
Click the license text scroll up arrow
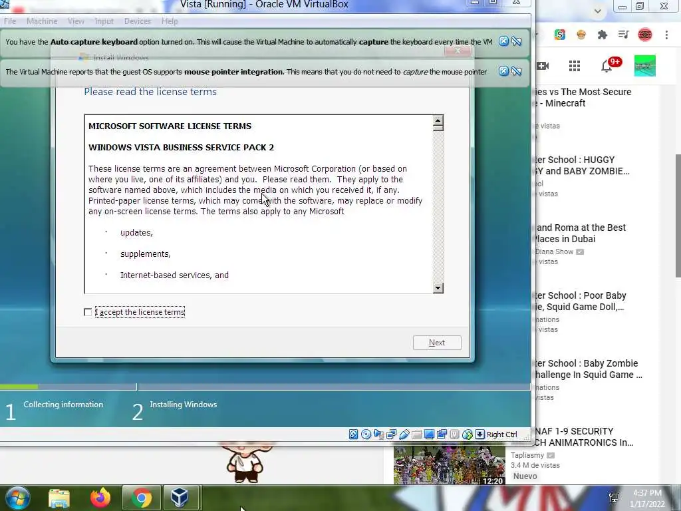click(438, 120)
